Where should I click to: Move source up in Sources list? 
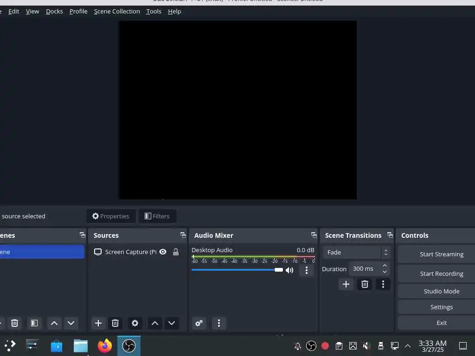155,323
